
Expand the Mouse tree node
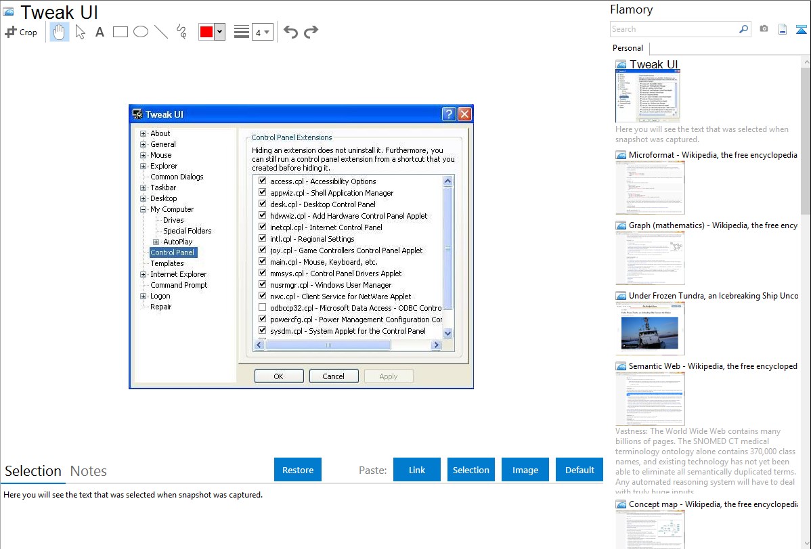point(144,155)
